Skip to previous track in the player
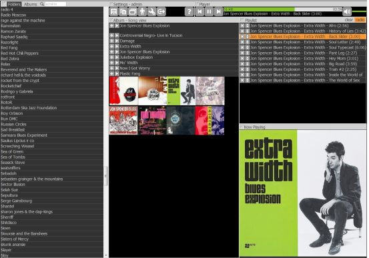This screenshot has height=258, width=369. (x=200, y=11)
